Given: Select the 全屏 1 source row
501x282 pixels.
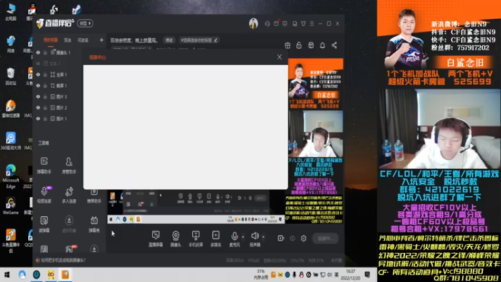Looking at the screenshot, I should (58, 75).
